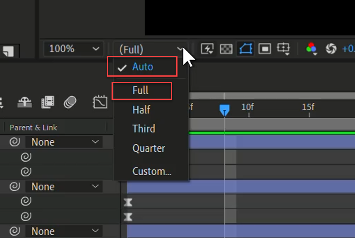This screenshot has width=355, height=238.
Task: Click the motion blur overlapping-circles icon
Action: click(70, 102)
